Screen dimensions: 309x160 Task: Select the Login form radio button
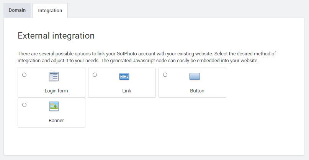point(24,75)
